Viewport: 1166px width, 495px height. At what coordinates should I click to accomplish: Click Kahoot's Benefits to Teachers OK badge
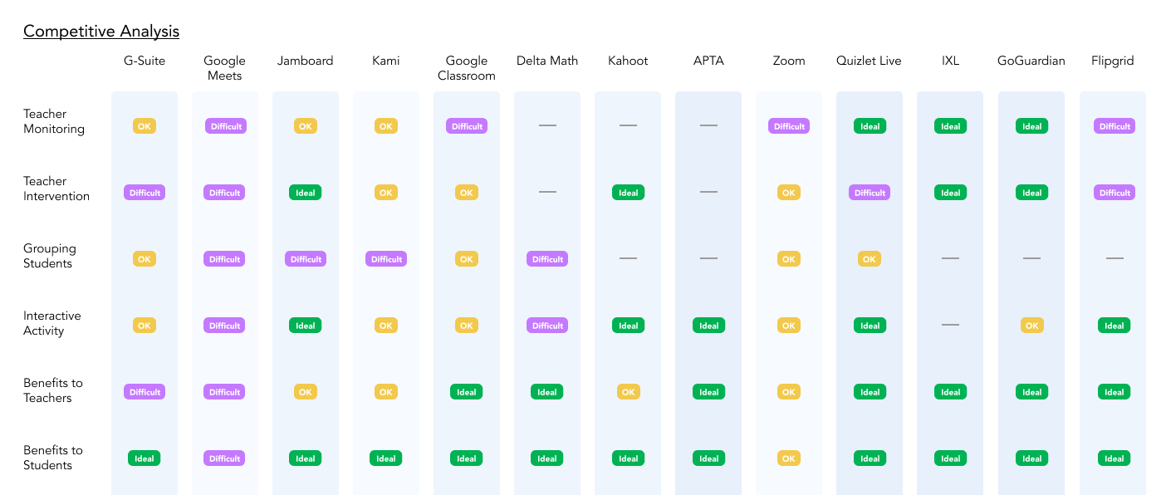(628, 392)
